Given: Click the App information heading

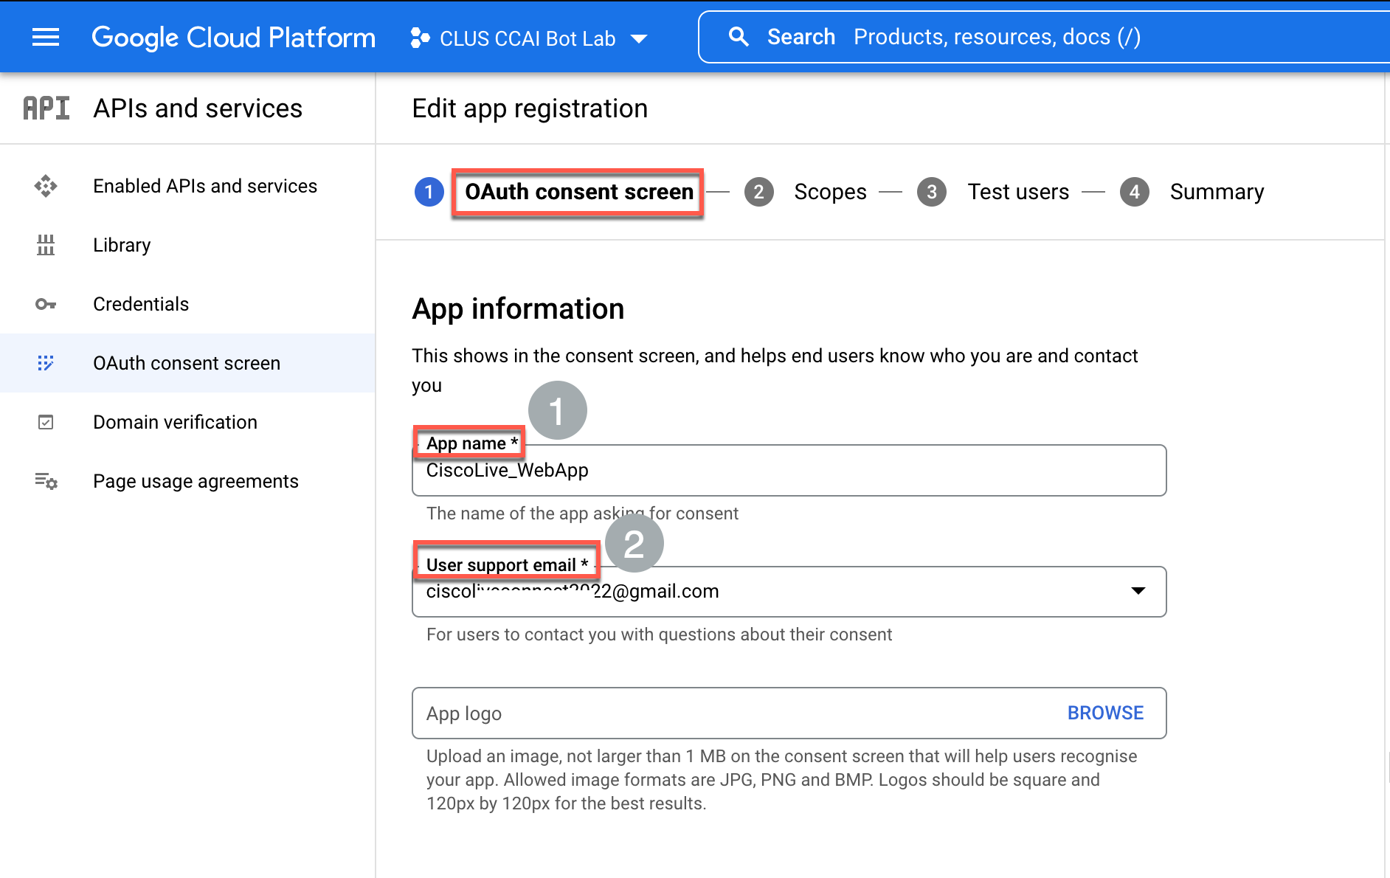Looking at the screenshot, I should (x=518, y=308).
